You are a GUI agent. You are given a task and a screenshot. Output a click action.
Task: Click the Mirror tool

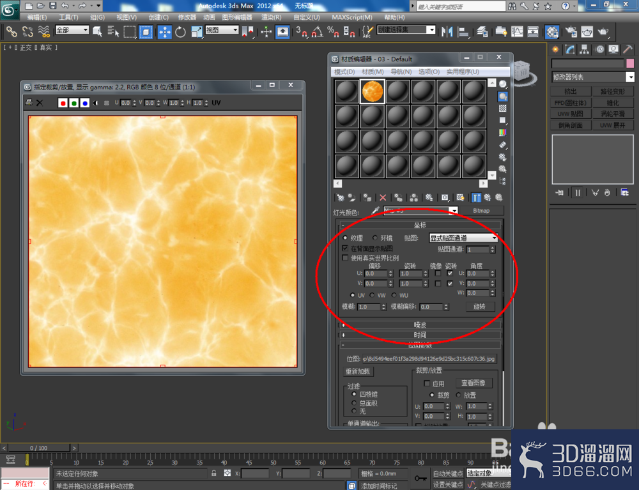point(447,32)
